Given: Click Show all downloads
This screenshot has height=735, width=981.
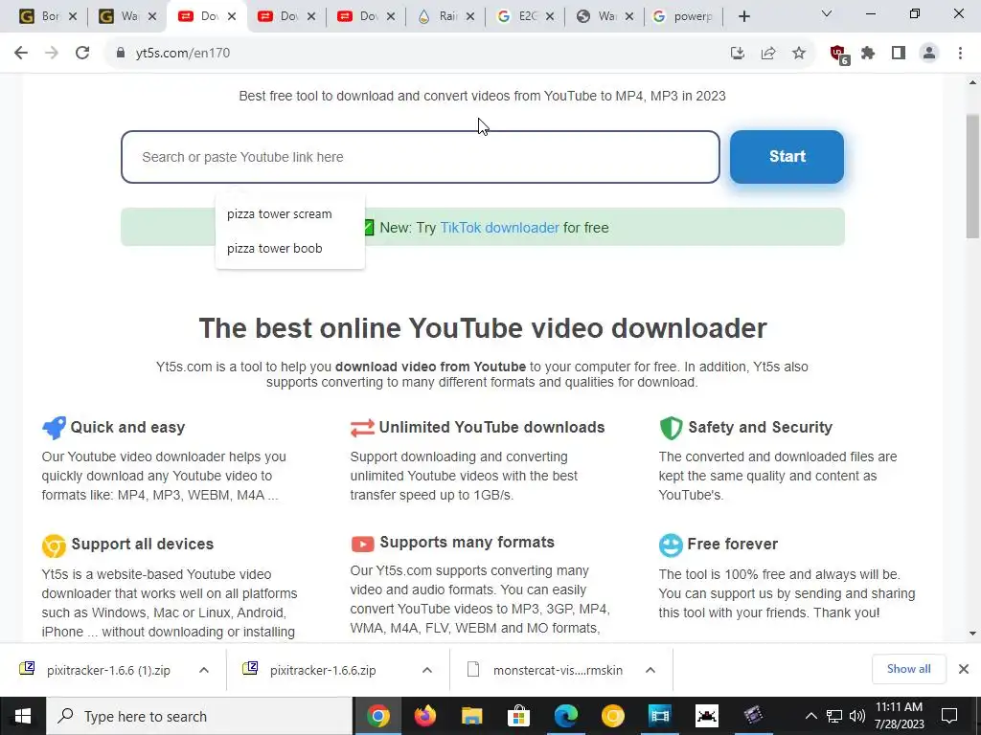Looking at the screenshot, I should (908, 669).
